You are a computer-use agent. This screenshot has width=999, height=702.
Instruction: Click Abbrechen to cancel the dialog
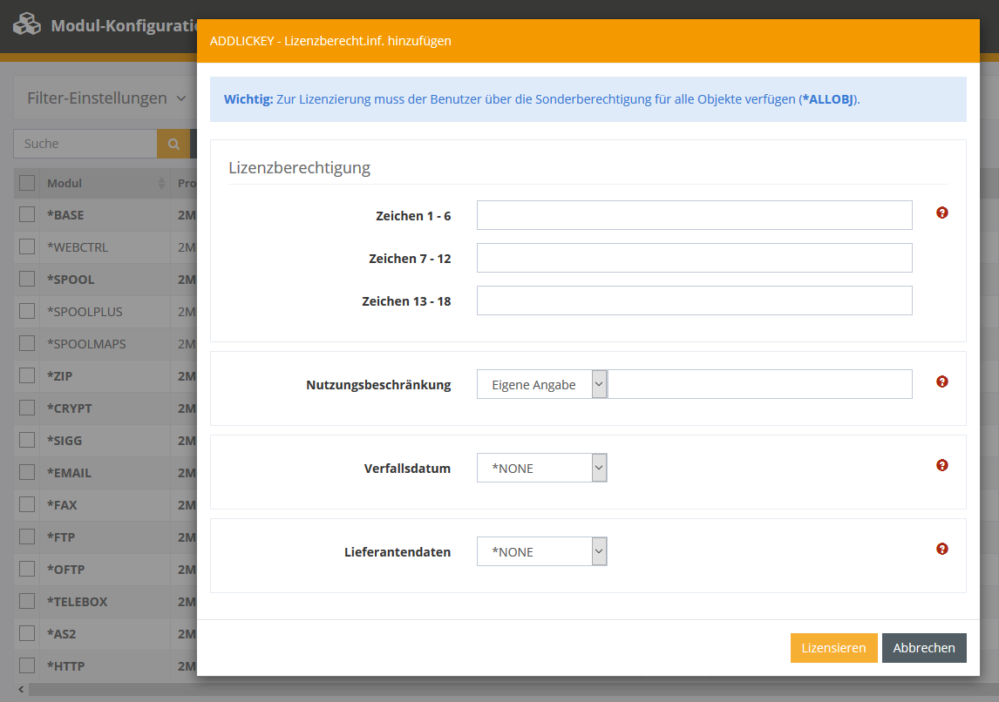click(x=924, y=648)
